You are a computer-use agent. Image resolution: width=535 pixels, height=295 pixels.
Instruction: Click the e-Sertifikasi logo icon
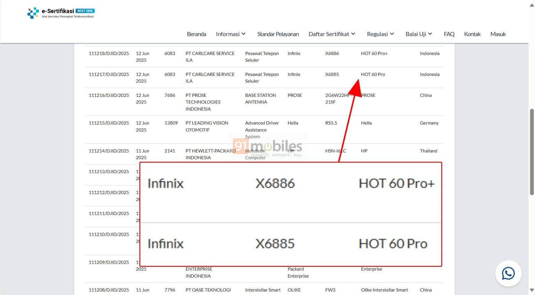[32, 13]
